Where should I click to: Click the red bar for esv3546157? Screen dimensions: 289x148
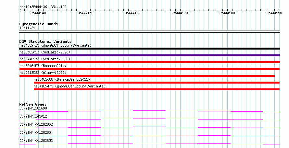[149, 69]
